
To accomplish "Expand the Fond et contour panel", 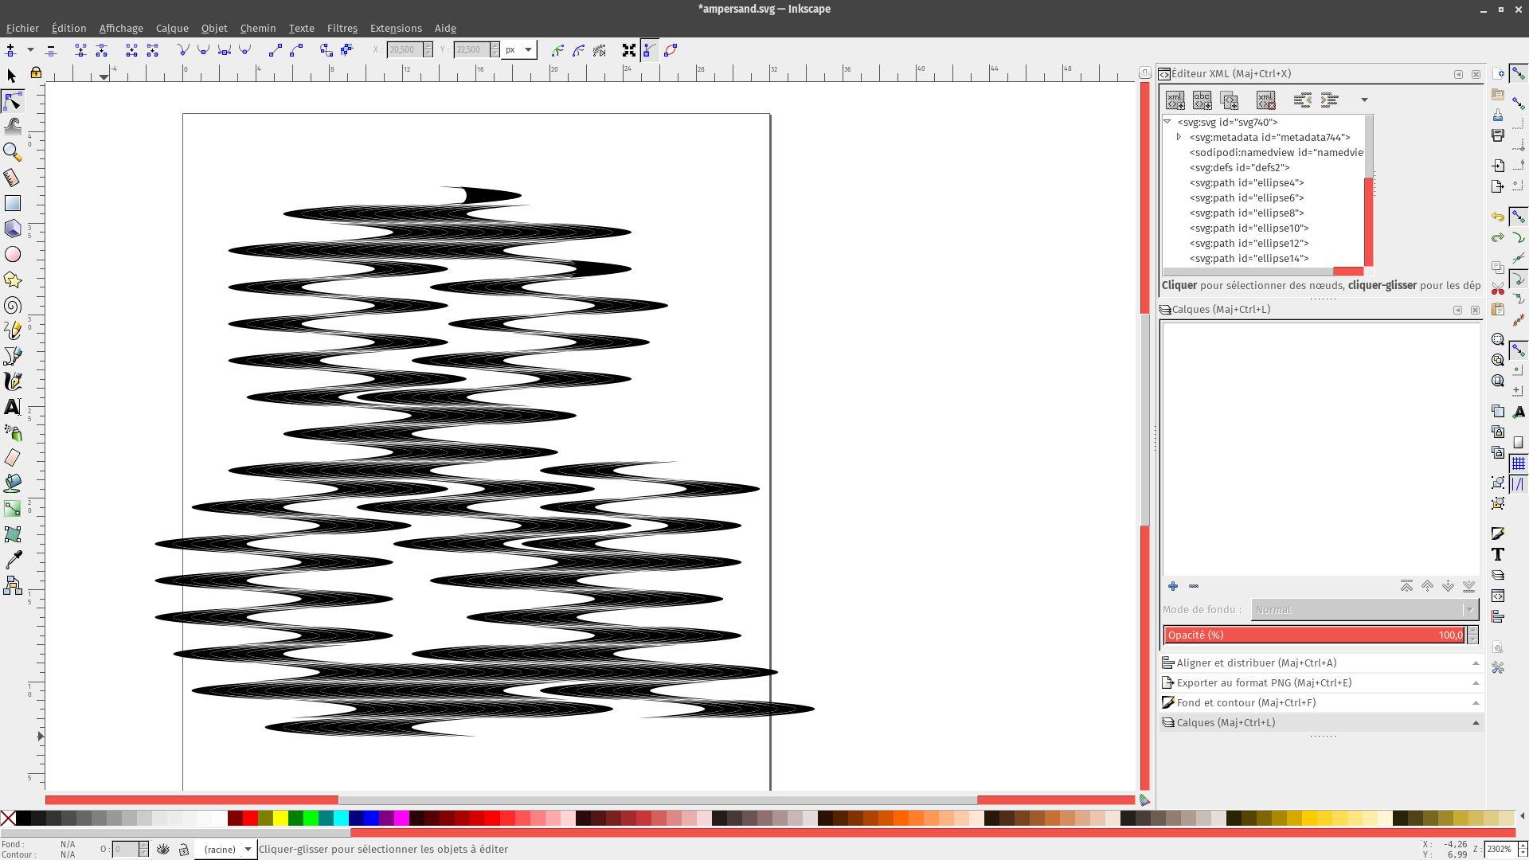I will click(1245, 702).
